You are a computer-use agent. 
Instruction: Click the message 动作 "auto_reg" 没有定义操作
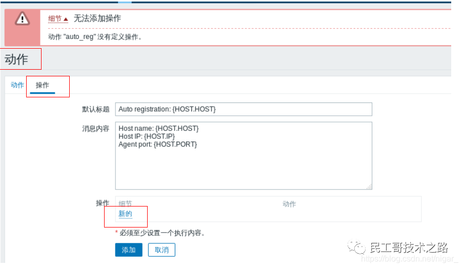click(95, 37)
